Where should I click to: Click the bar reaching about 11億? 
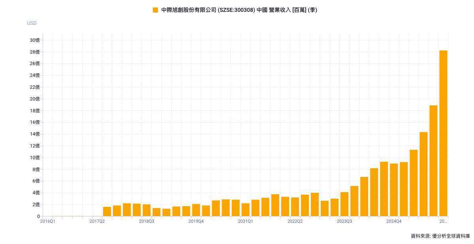(x=414, y=183)
